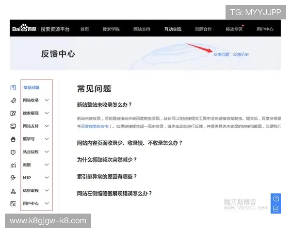Click 搜索资源平台 title in header
Image resolution: width=291 pixels, height=233 pixels.
click(x=55, y=29)
